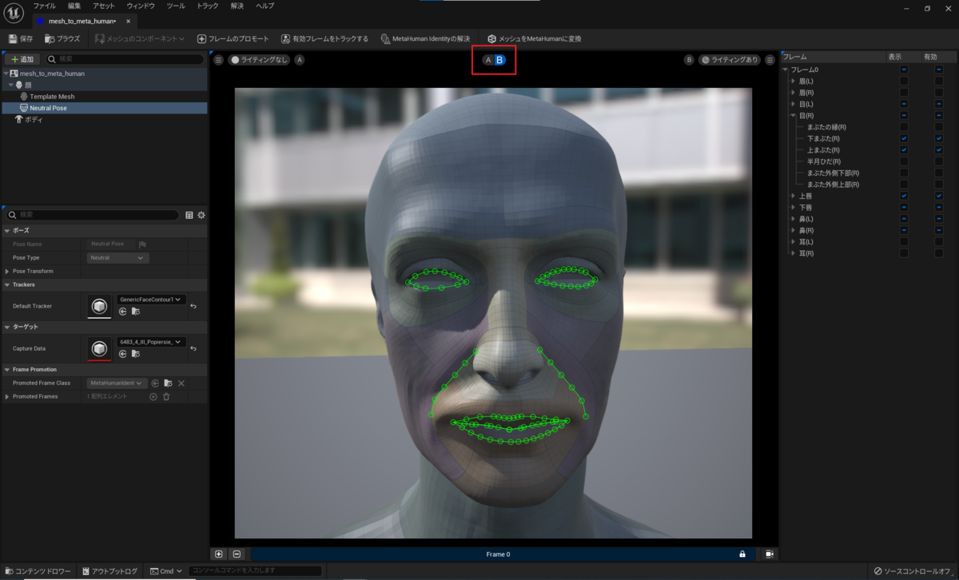Collapse the 目(R) tree row
This screenshot has width=959, height=580.
pyautogui.click(x=794, y=116)
